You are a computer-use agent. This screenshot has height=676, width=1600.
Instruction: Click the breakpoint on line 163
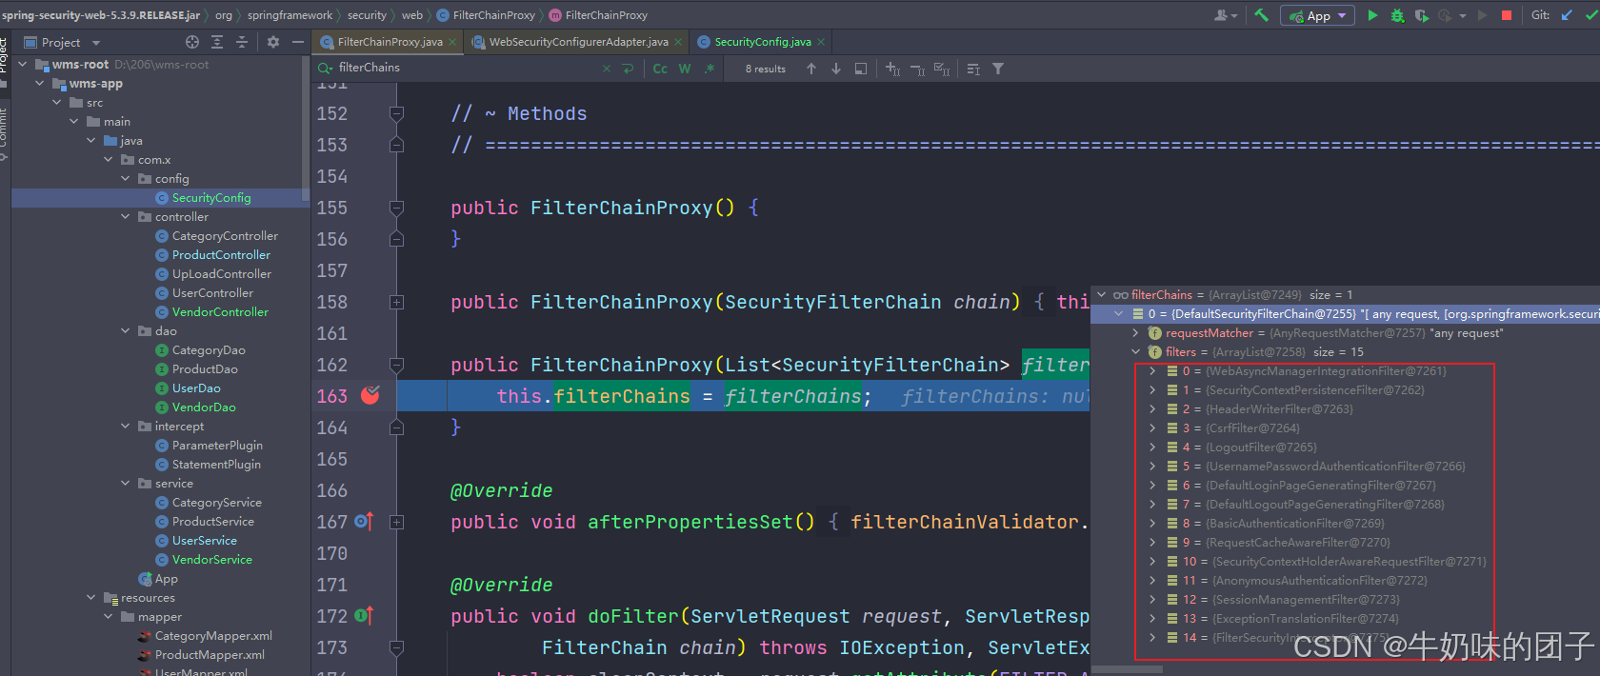coord(370,395)
